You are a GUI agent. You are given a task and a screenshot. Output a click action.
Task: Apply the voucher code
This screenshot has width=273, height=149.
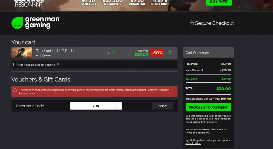163,105
